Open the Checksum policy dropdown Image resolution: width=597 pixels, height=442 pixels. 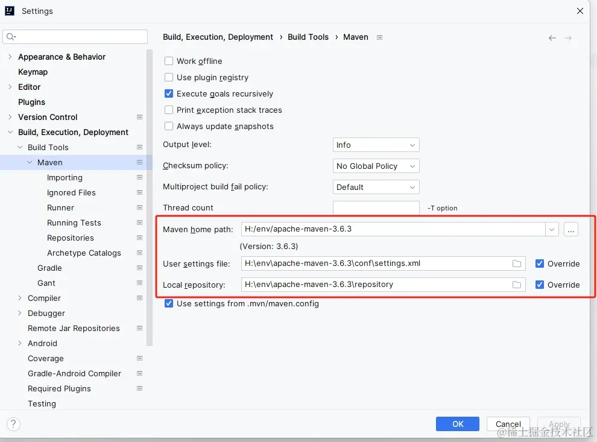(x=376, y=166)
